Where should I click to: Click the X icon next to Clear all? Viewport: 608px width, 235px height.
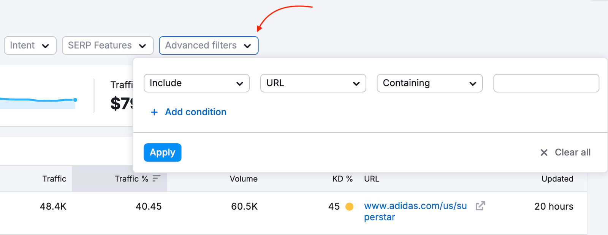point(544,152)
